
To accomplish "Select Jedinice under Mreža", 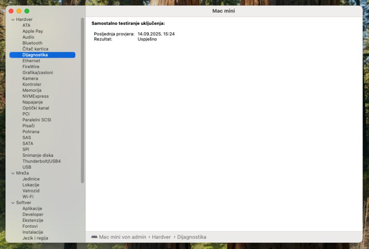I will 31,179.
